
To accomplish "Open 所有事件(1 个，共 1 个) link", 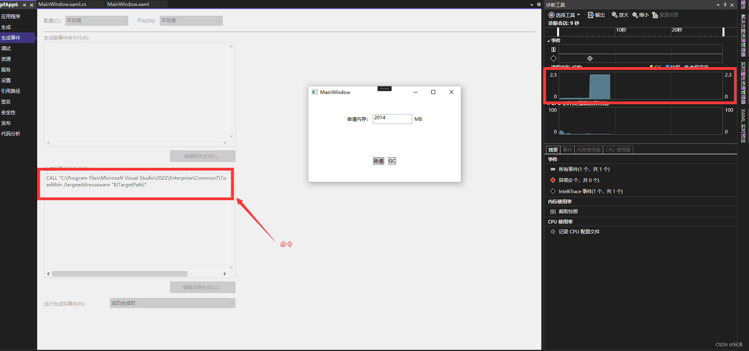I will click(584, 169).
